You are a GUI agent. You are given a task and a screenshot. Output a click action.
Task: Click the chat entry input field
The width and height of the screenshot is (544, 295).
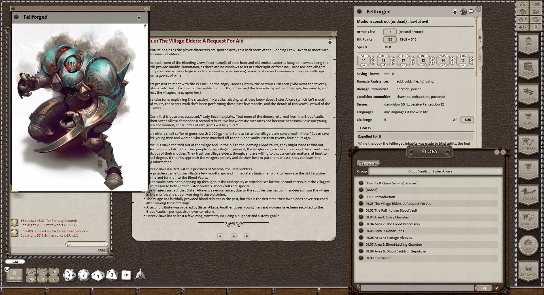pos(59,250)
